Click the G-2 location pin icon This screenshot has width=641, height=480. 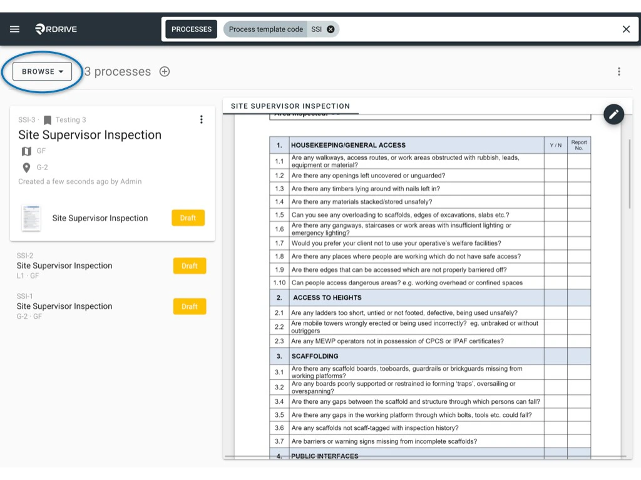pyautogui.click(x=26, y=167)
